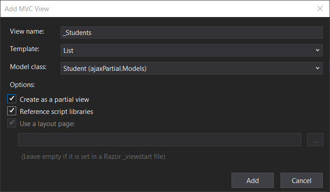
Task: Click the "Reference script libraries" label text
Action: coord(56,112)
